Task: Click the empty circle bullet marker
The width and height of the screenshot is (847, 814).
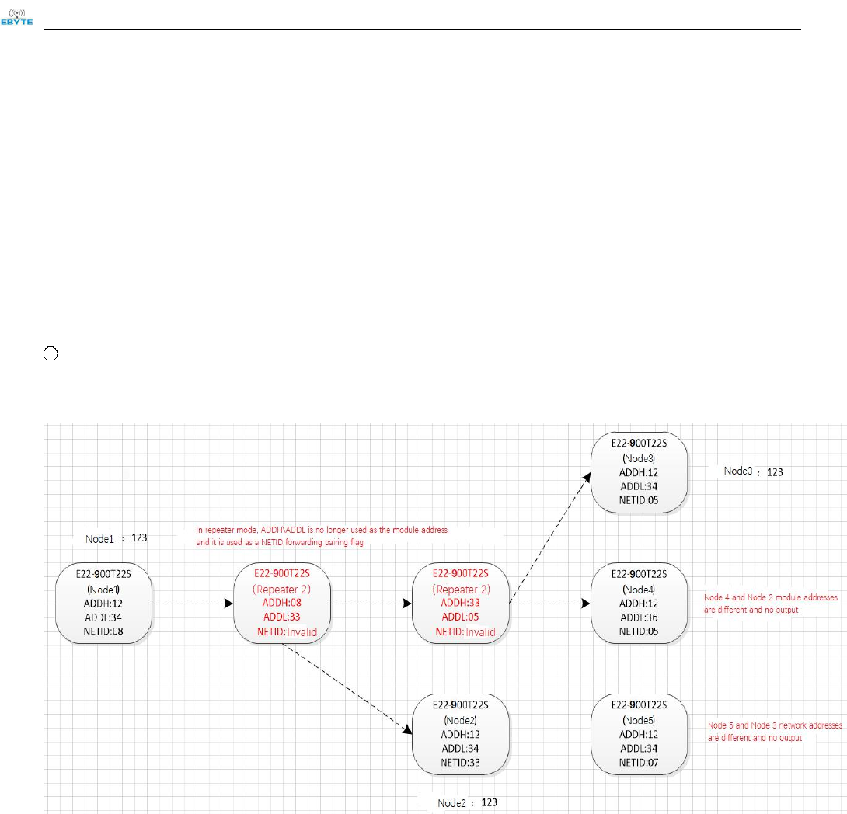Action: tap(51, 353)
